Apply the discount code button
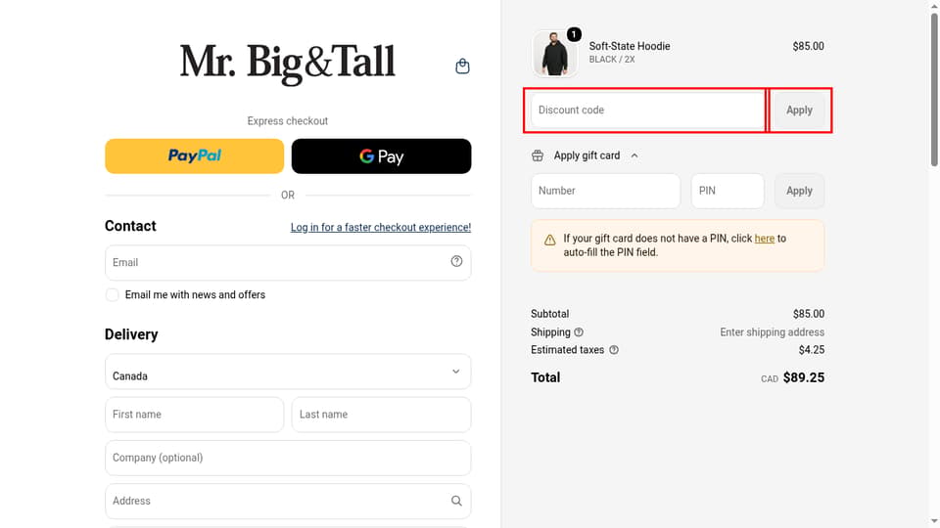 pyautogui.click(x=799, y=110)
